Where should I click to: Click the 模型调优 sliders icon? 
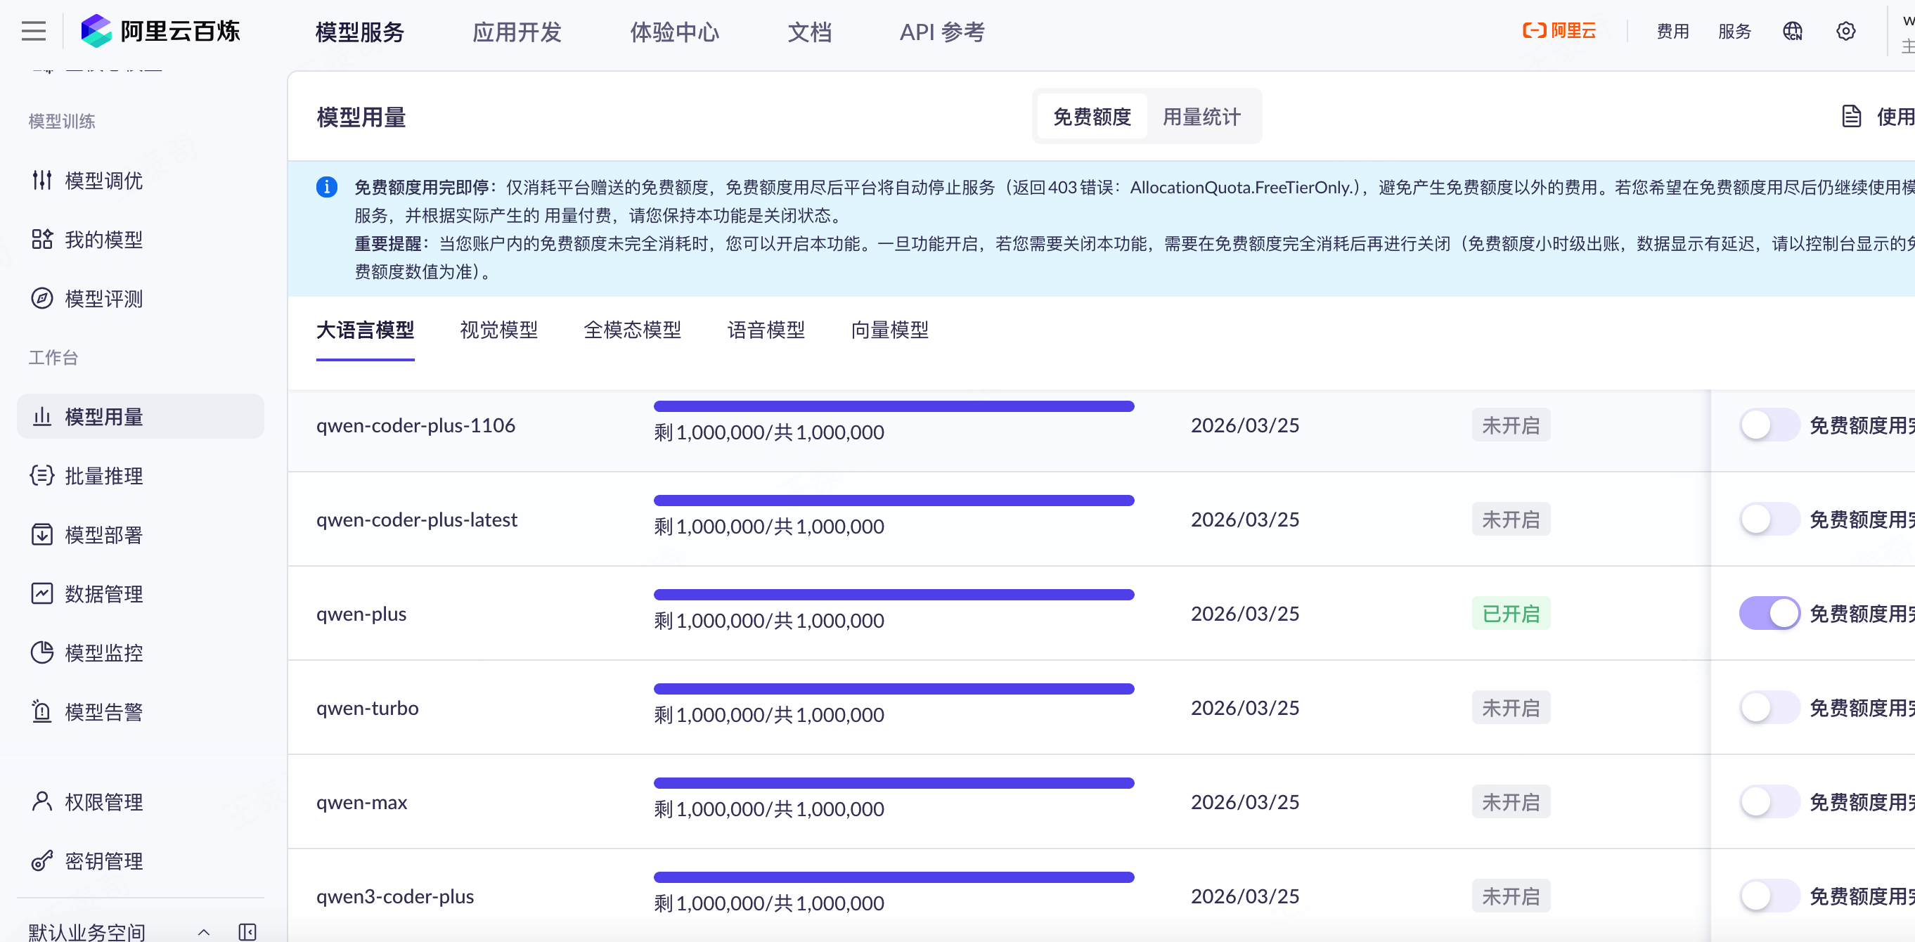point(41,180)
